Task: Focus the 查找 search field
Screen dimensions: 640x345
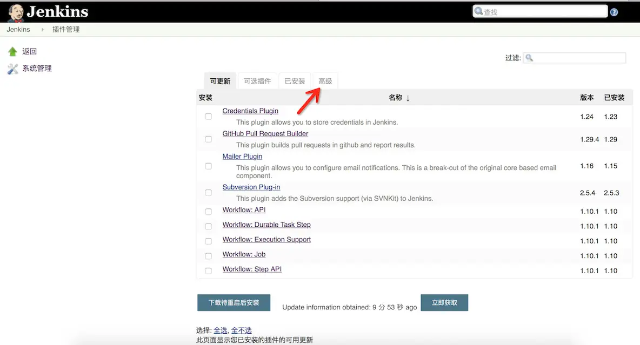Action: click(x=541, y=11)
